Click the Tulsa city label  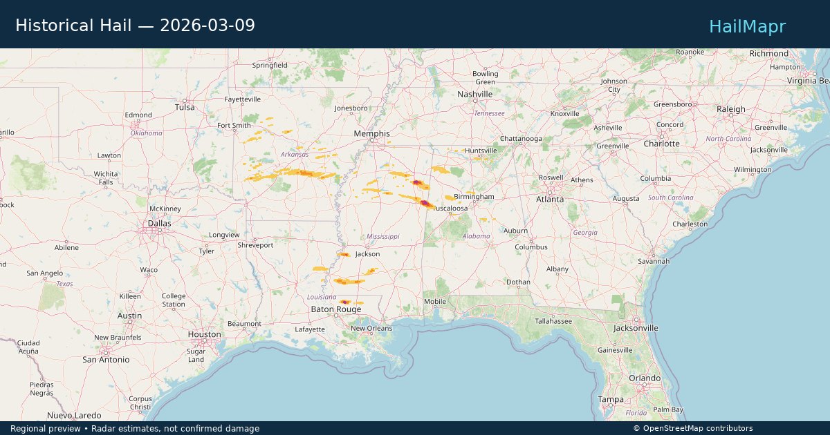pos(185,107)
